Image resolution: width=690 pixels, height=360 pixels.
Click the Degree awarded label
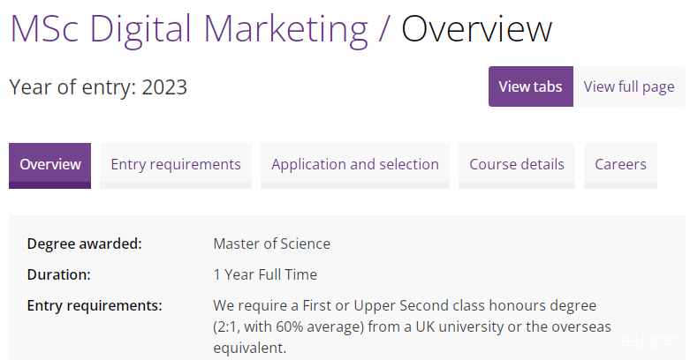click(84, 244)
